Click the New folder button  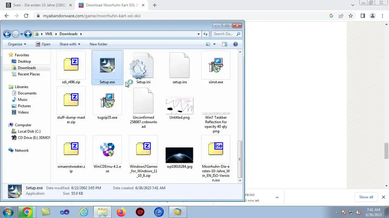tap(98, 44)
